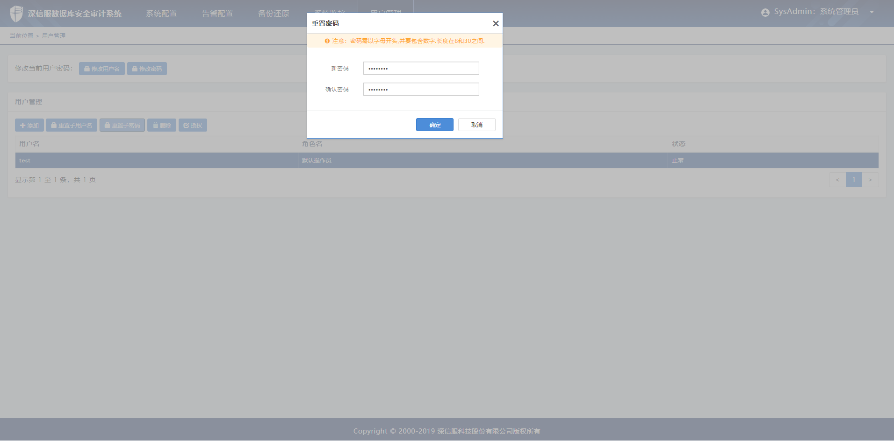Click the 修改用户名 button
Screen dimensions: 894x441
[102, 69]
